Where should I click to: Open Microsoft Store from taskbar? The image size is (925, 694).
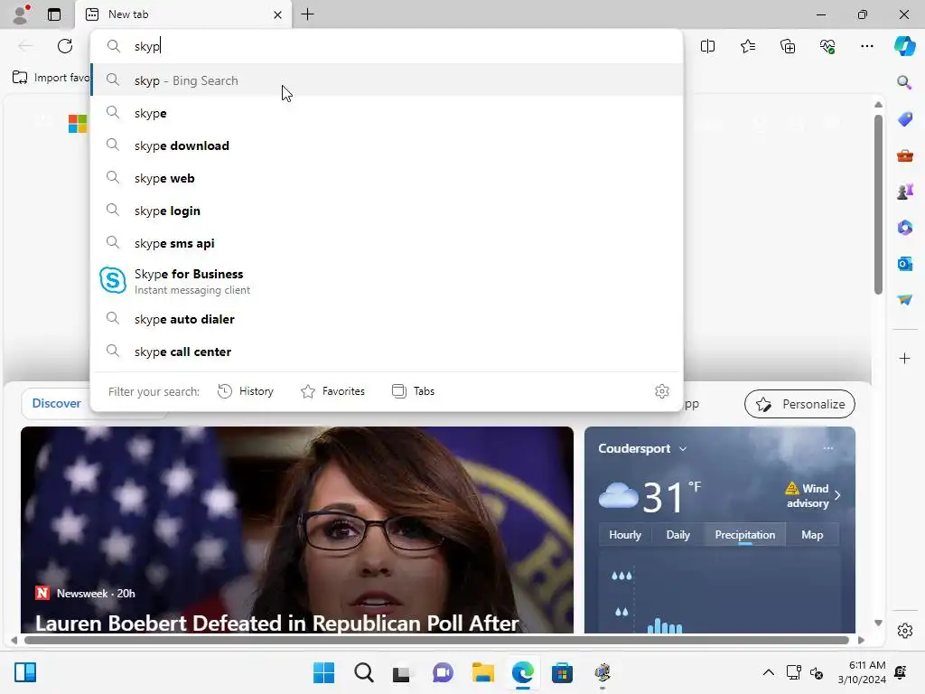click(x=562, y=672)
